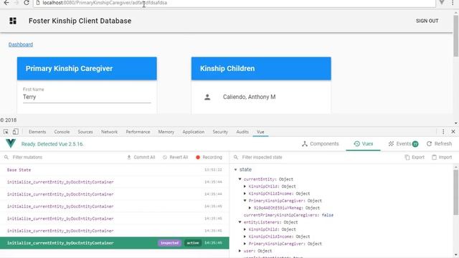Image resolution: width=459 pixels, height=258 pixels.
Task: Open the Network tab
Action: tap(109, 132)
